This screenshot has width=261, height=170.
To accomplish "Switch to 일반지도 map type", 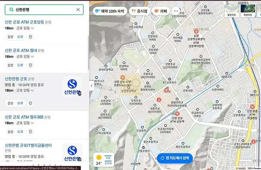I will point(232,10).
